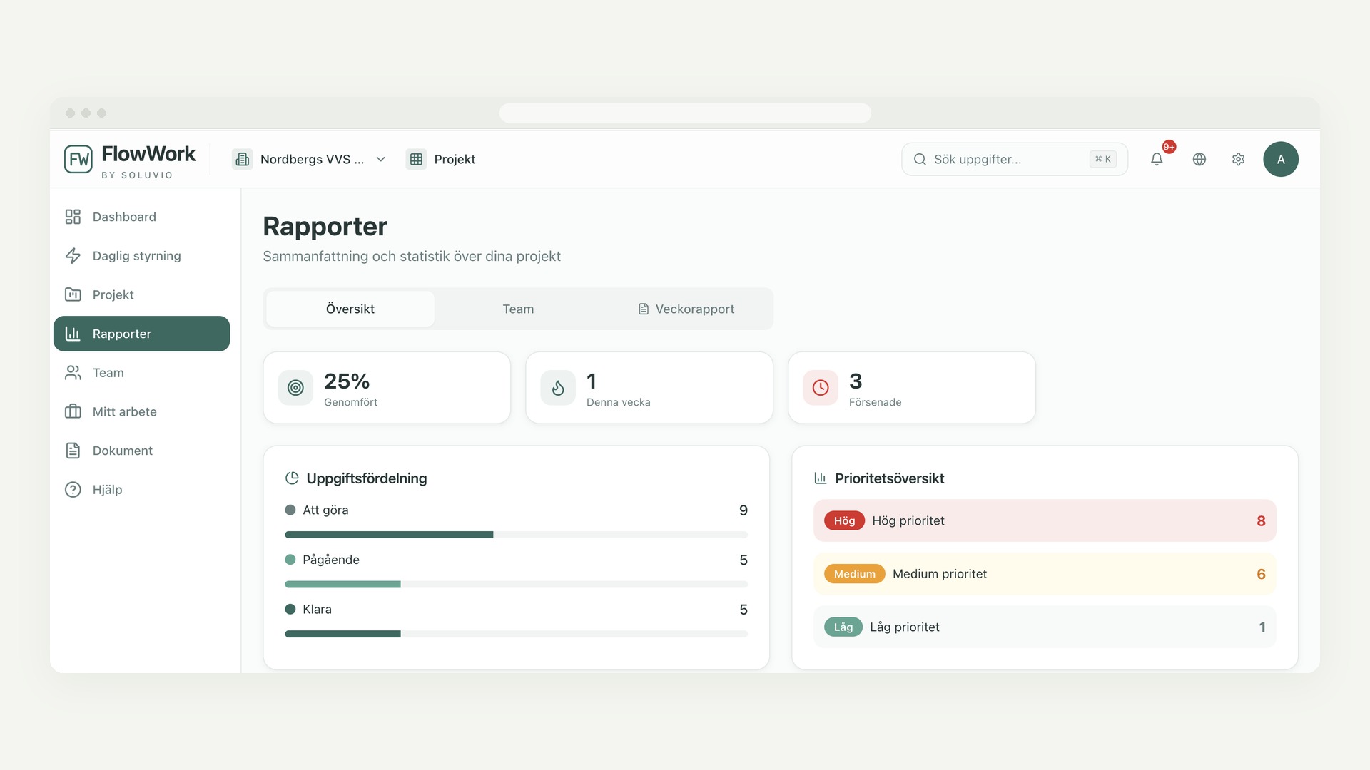This screenshot has width=1370, height=770.
Task: Click the Projekt table icon in header
Action: (416, 159)
